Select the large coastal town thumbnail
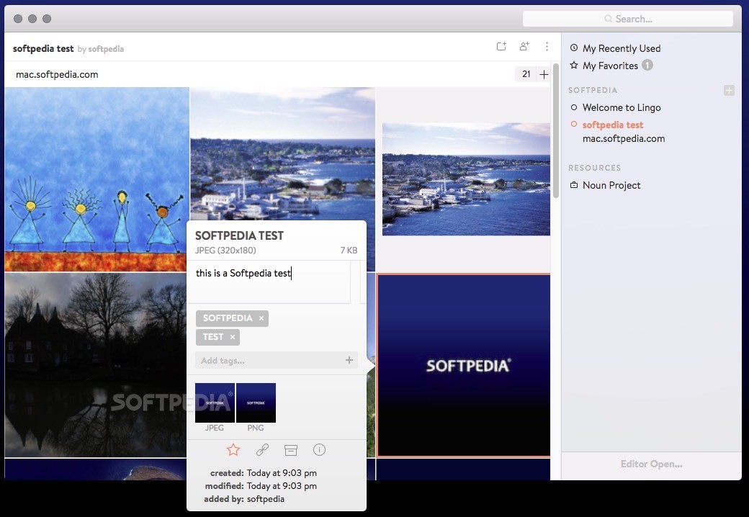This screenshot has width=749, height=517. [x=283, y=154]
